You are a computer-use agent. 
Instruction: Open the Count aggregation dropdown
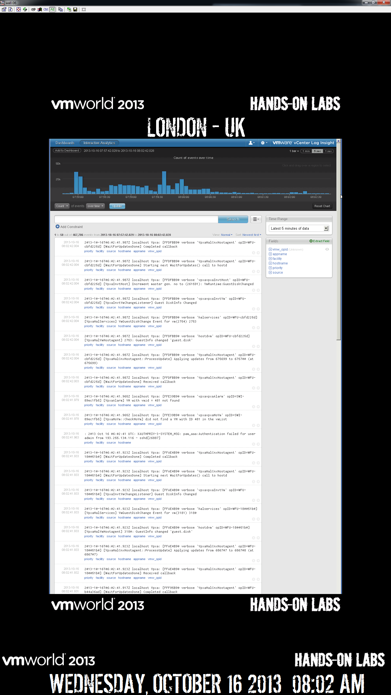62,206
